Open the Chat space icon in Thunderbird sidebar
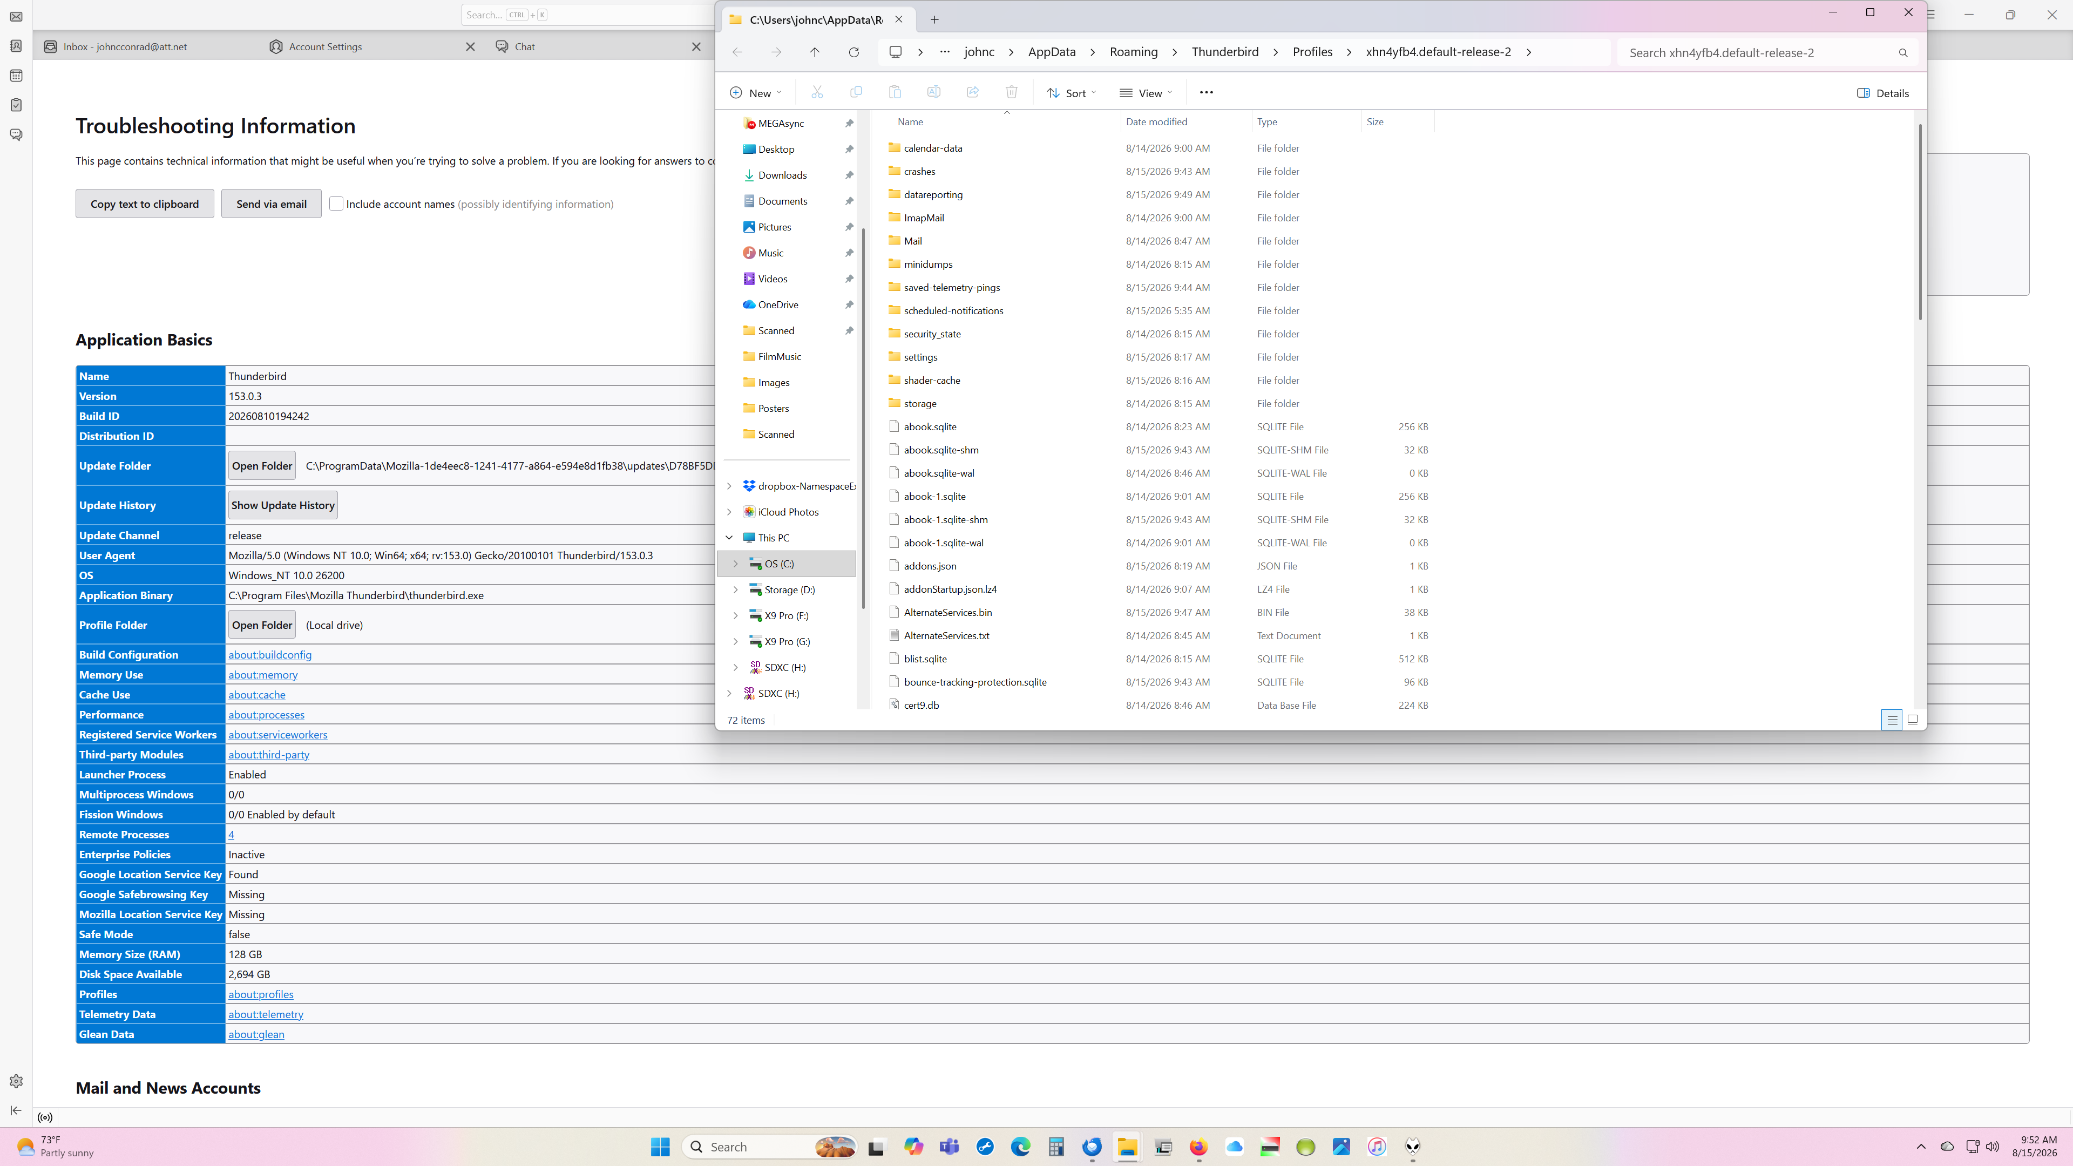The height and width of the screenshot is (1166, 2073). pyautogui.click(x=16, y=134)
